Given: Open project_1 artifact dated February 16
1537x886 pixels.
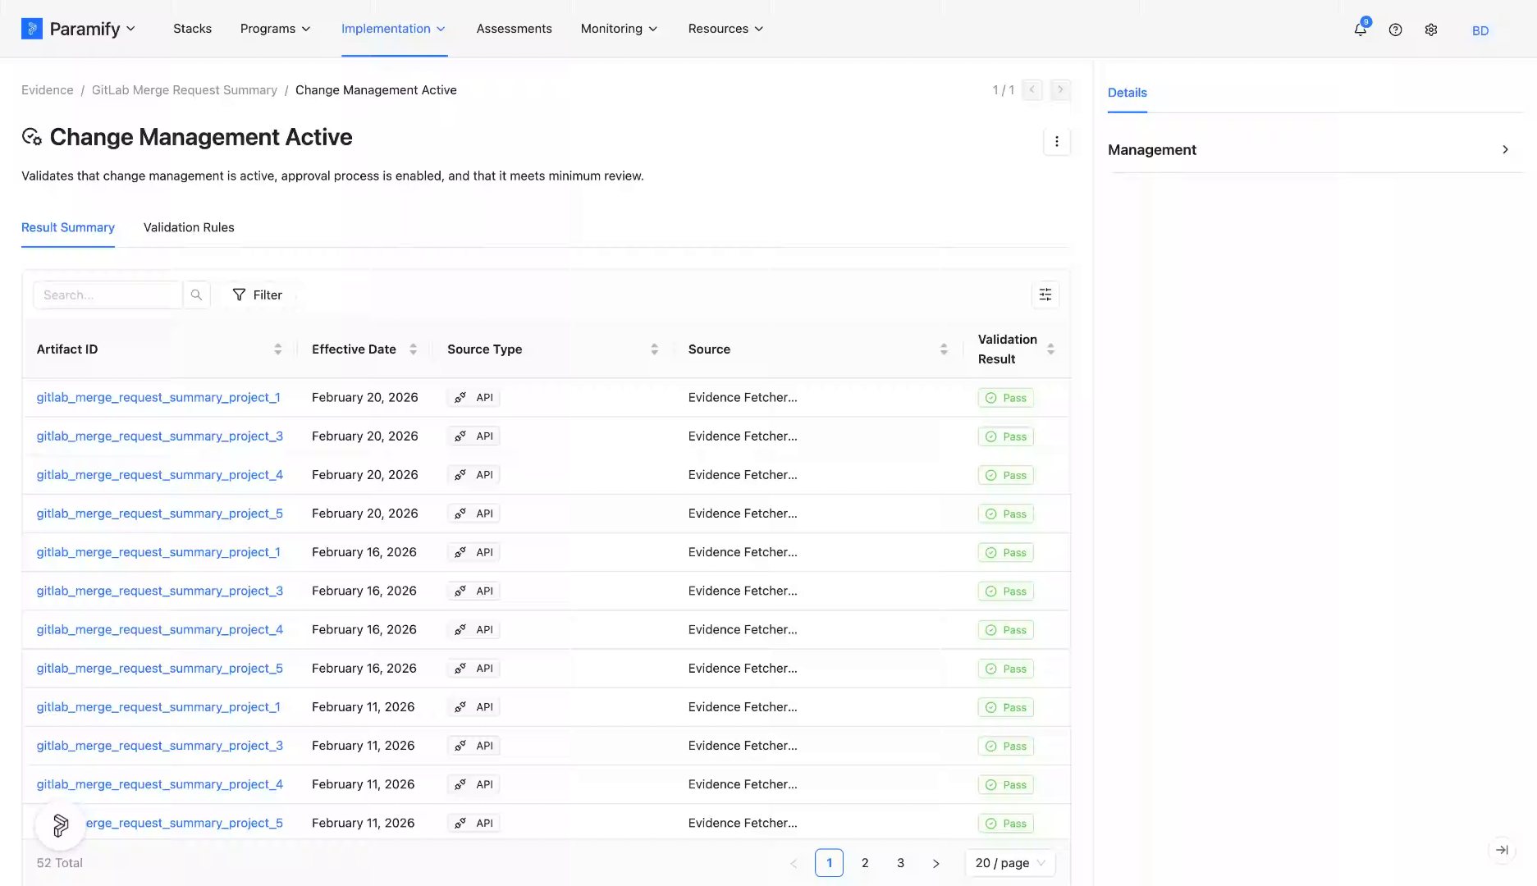Looking at the screenshot, I should click(158, 552).
